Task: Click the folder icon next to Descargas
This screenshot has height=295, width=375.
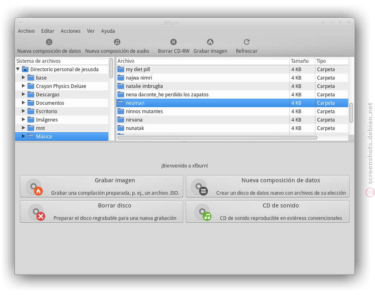Action: click(31, 94)
